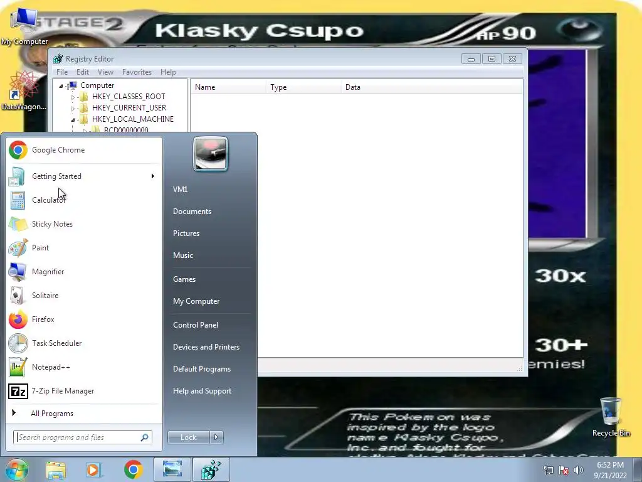The image size is (642, 482).
Task: Expand HKEY_CURRENT_USER tree arrow
Action: [x=73, y=108]
